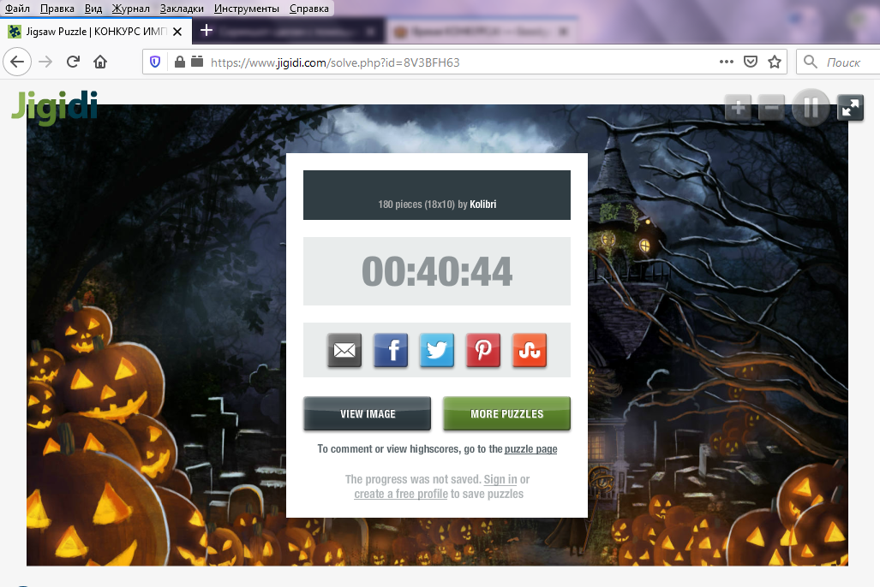The width and height of the screenshot is (880, 587).
Task: Show site security padlock details
Action: pyautogui.click(x=180, y=62)
